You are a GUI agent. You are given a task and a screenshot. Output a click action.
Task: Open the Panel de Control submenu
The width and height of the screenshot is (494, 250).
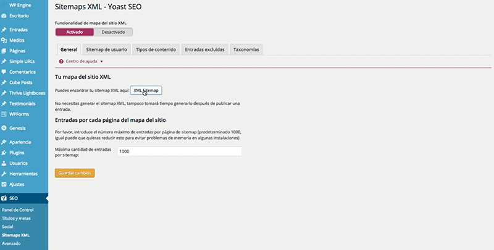coord(18,210)
